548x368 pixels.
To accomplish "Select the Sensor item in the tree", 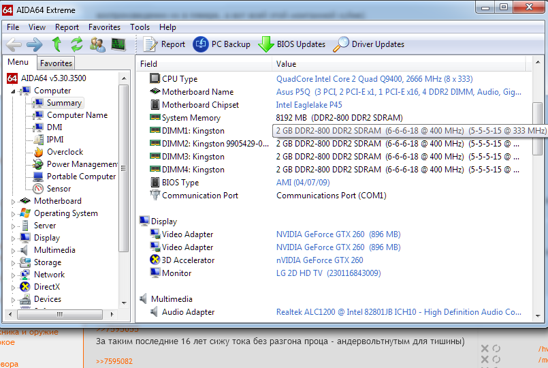I will pyautogui.click(x=59, y=189).
